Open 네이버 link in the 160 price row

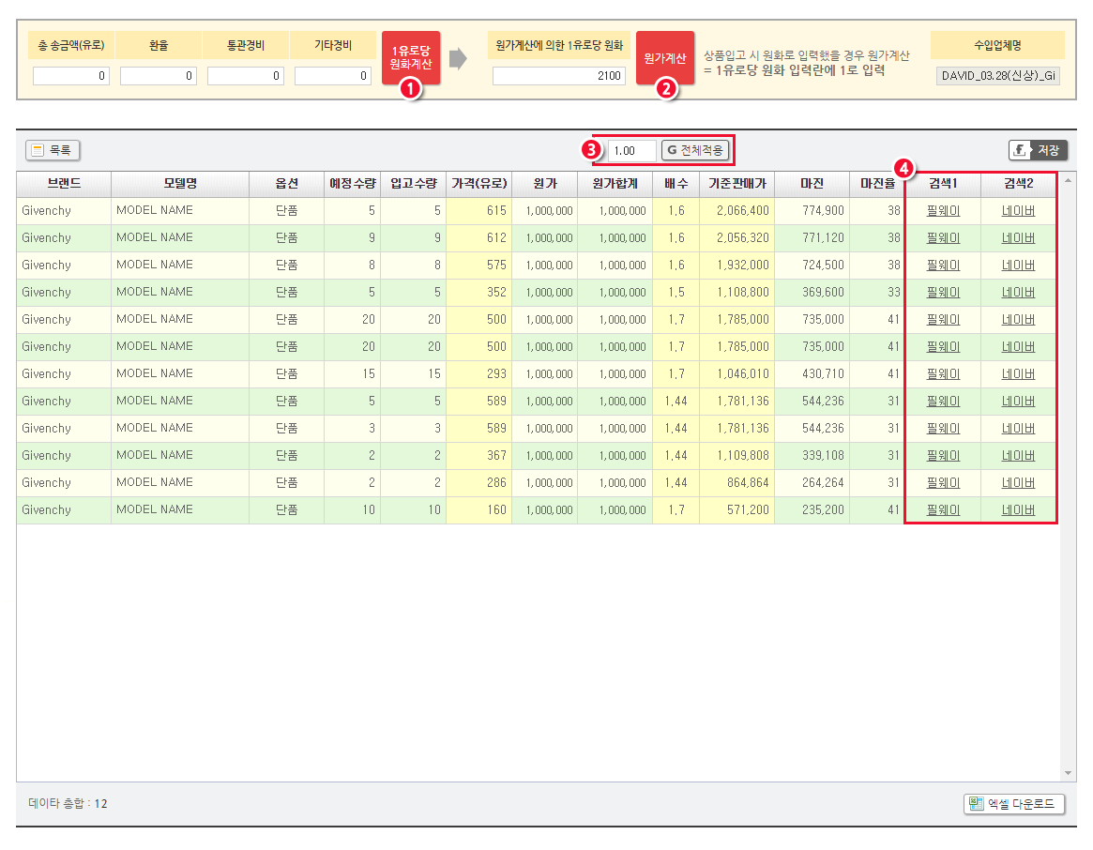click(1019, 509)
